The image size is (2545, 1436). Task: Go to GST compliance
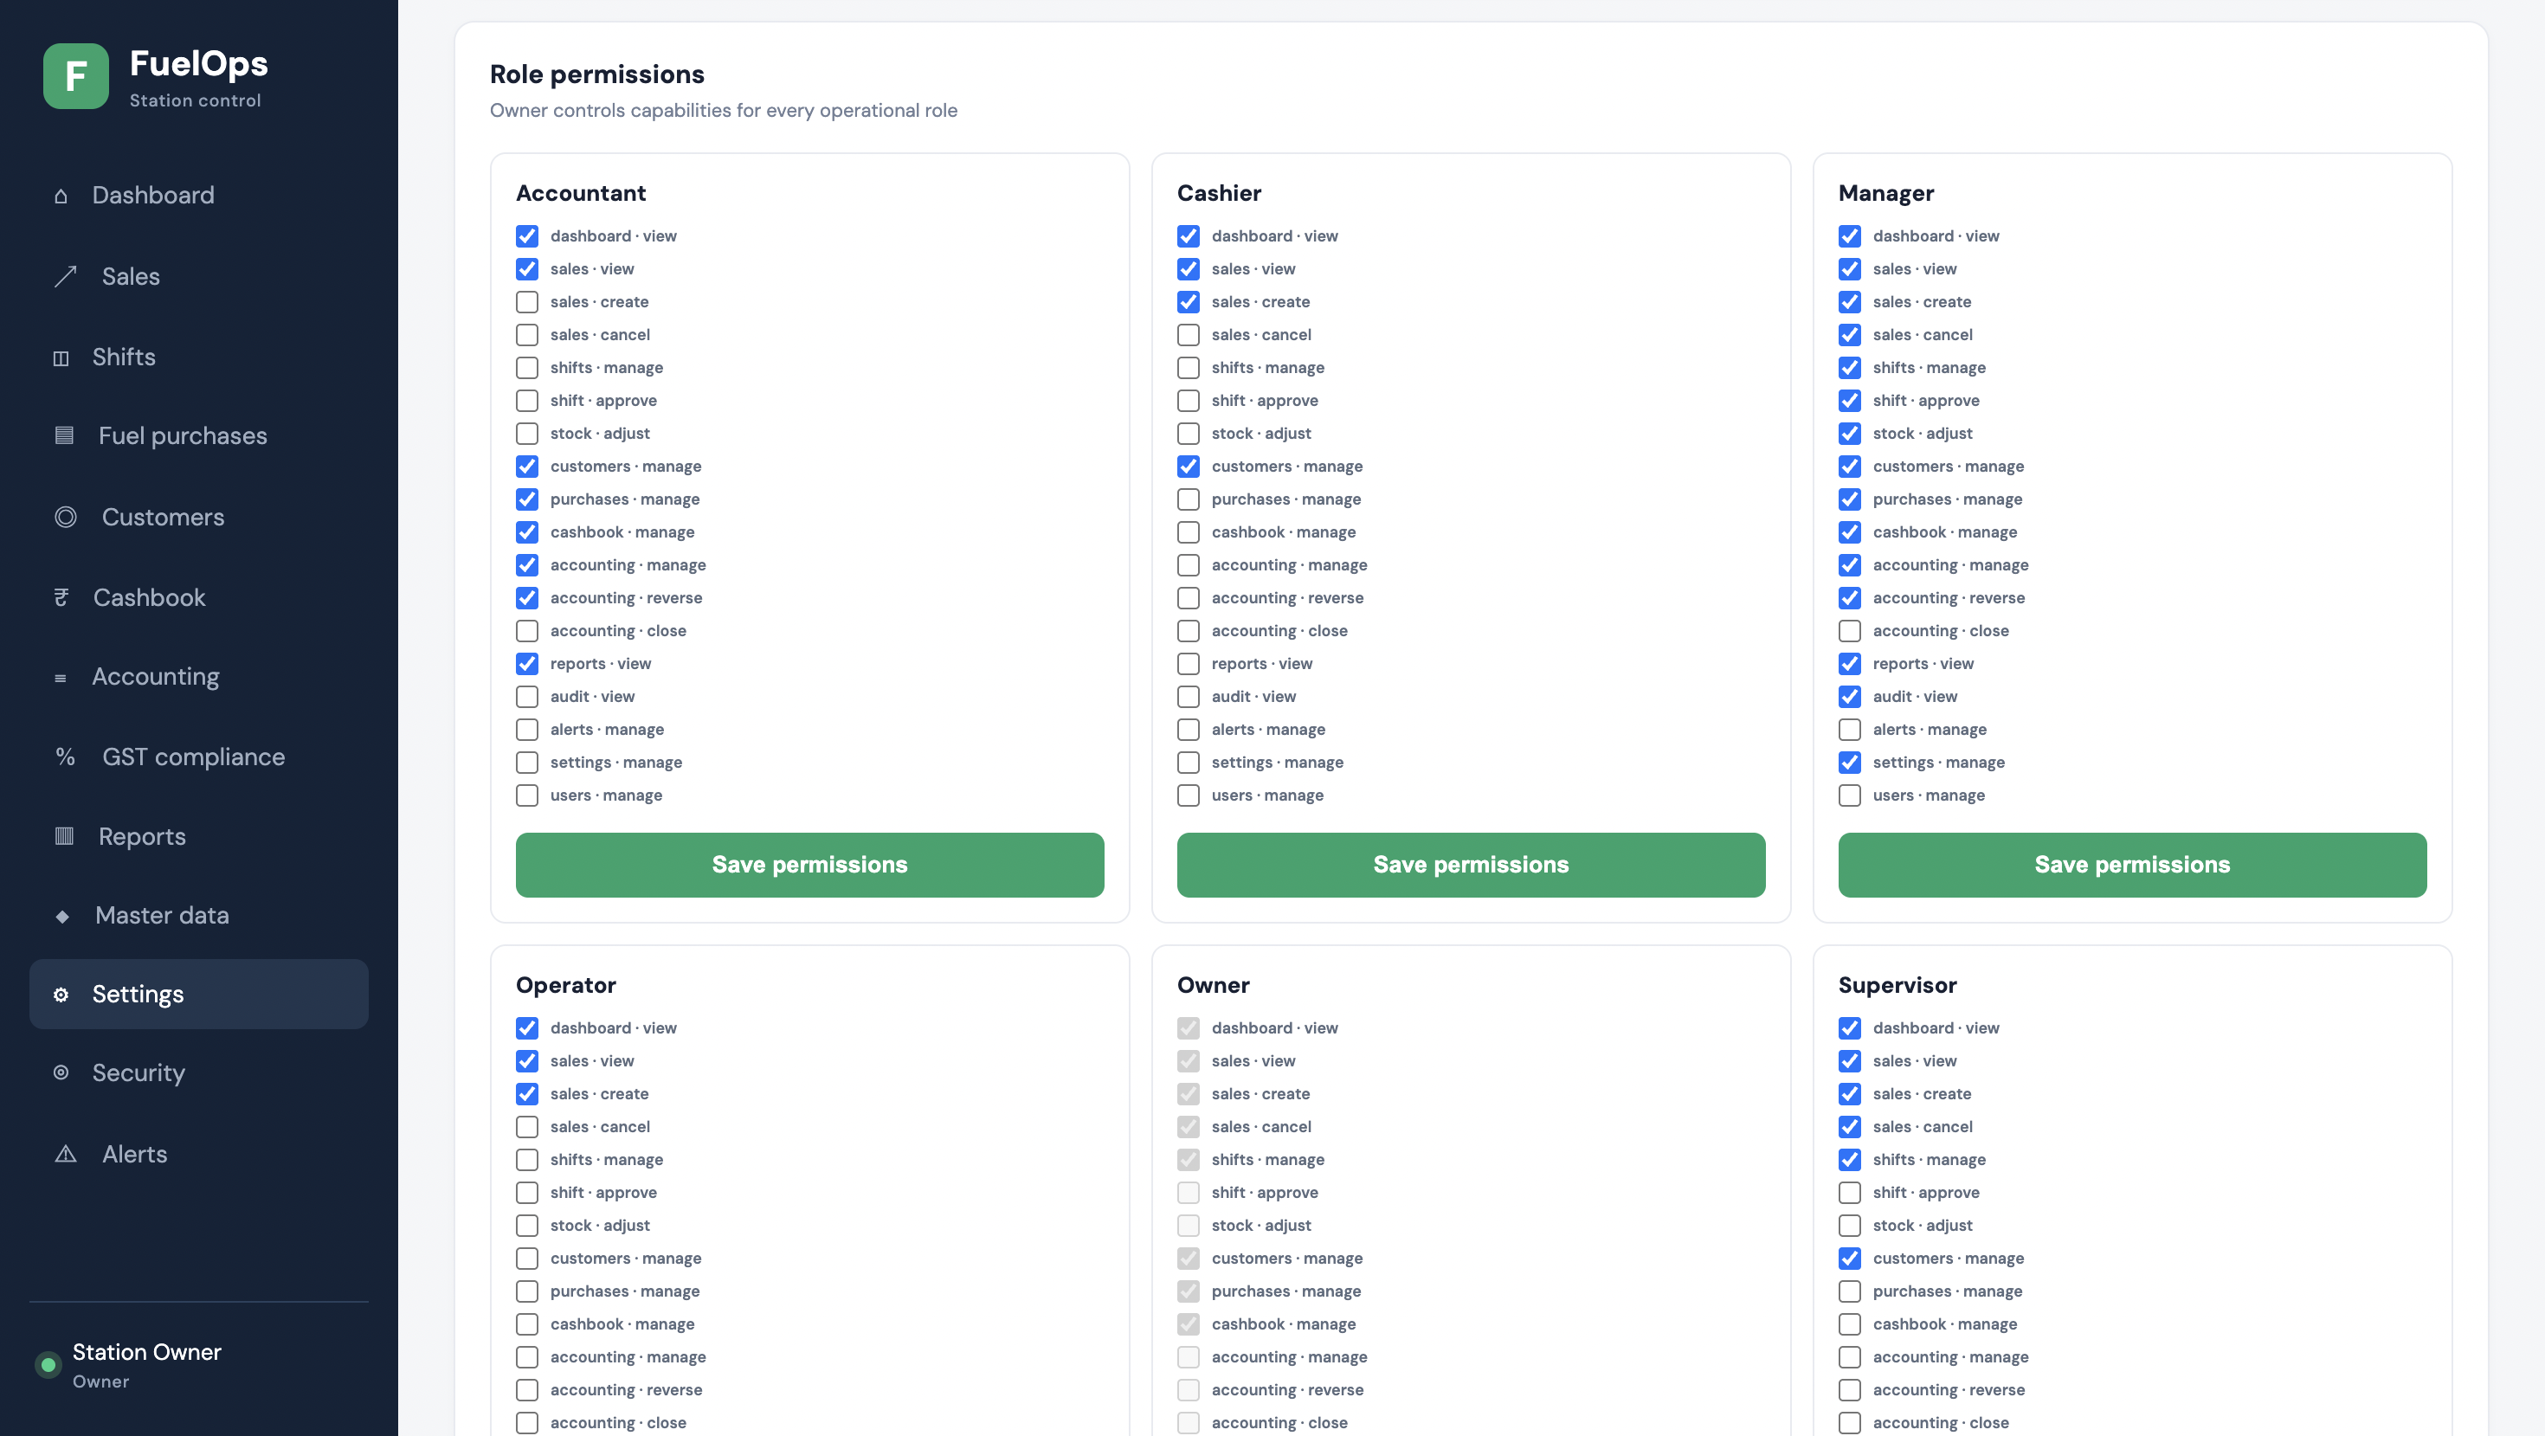[198, 757]
